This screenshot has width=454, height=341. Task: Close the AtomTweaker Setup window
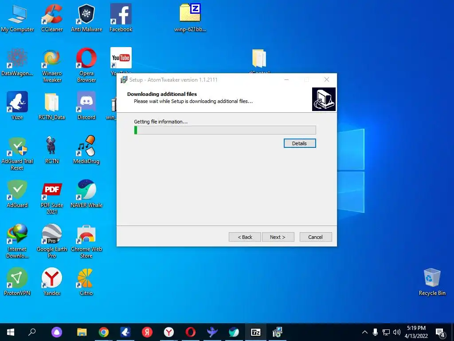(x=327, y=79)
